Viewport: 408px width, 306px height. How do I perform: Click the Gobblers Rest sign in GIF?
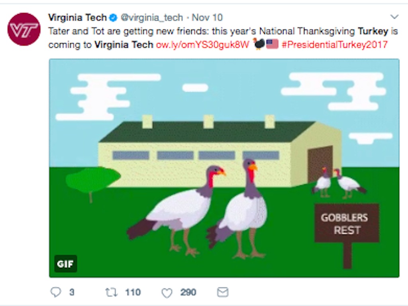(347, 224)
